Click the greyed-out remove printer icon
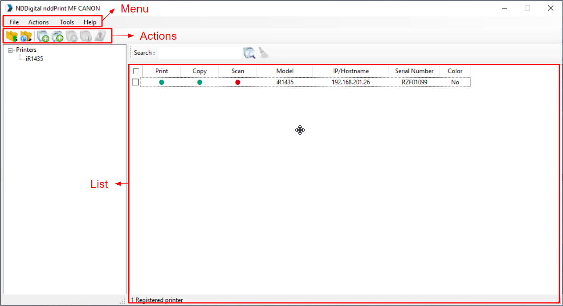Screen dimensions: 563x306 (72, 37)
